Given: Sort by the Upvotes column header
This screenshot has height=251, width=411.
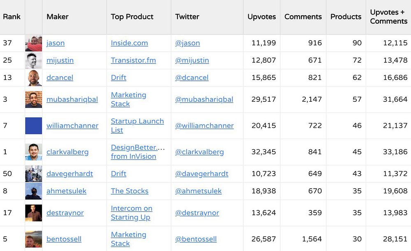Looking at the screenshot, I should 261,17.
